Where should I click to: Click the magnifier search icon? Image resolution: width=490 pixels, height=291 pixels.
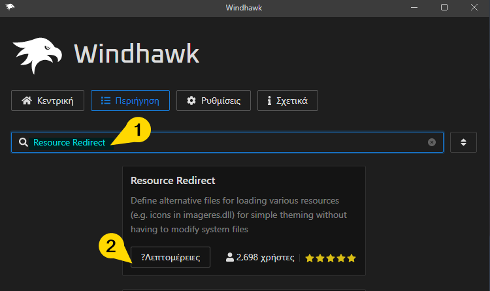23,142
